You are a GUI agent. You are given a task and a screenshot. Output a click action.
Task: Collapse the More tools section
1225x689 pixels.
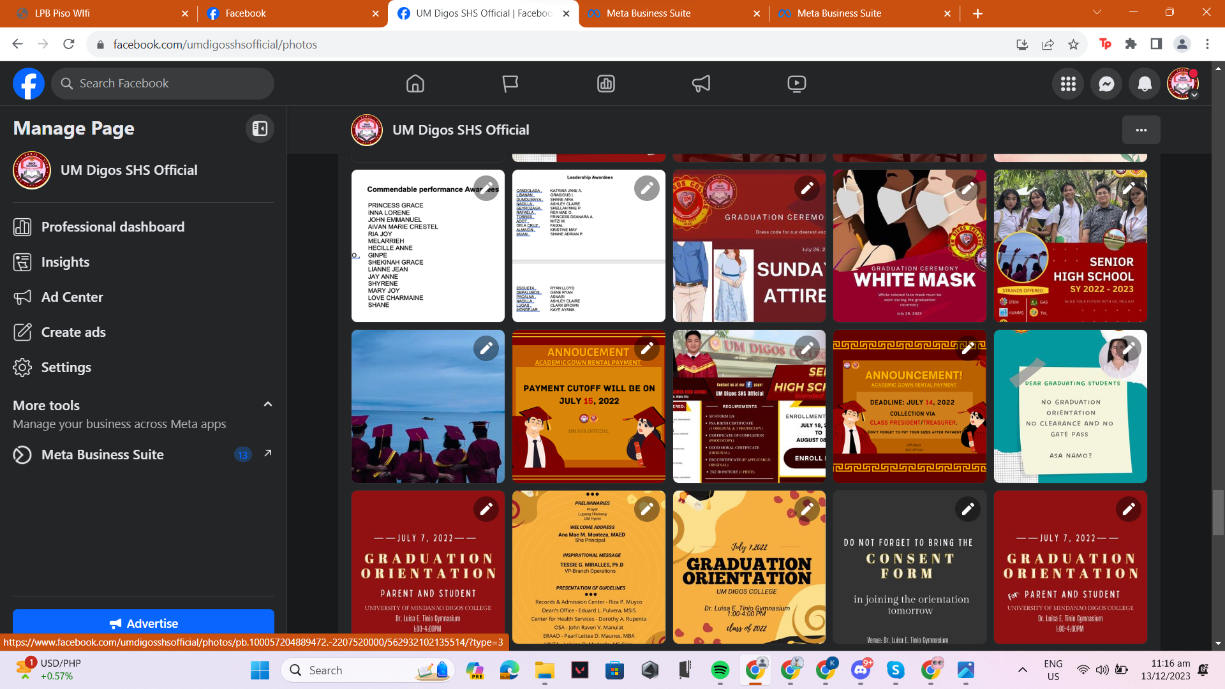(x=268, y=404)
